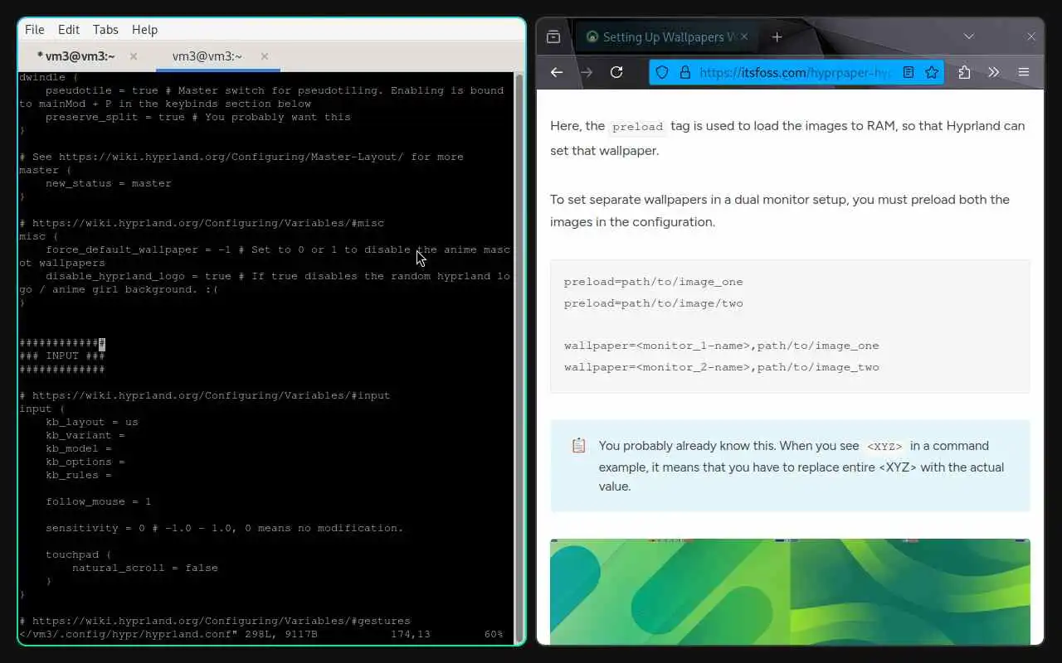The image size is (1062, 663).
Task: Open the Help menu in terminal
Action: 144,30
